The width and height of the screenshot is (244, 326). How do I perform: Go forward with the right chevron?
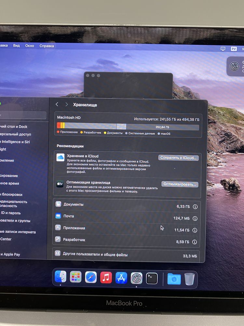(x=66, y=104)
